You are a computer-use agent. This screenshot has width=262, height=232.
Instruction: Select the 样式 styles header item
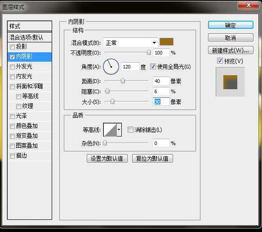[x=30, y=26]
